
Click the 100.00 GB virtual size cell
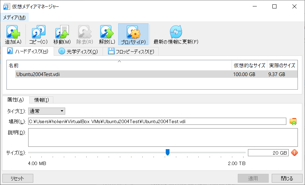coord(244,74)
